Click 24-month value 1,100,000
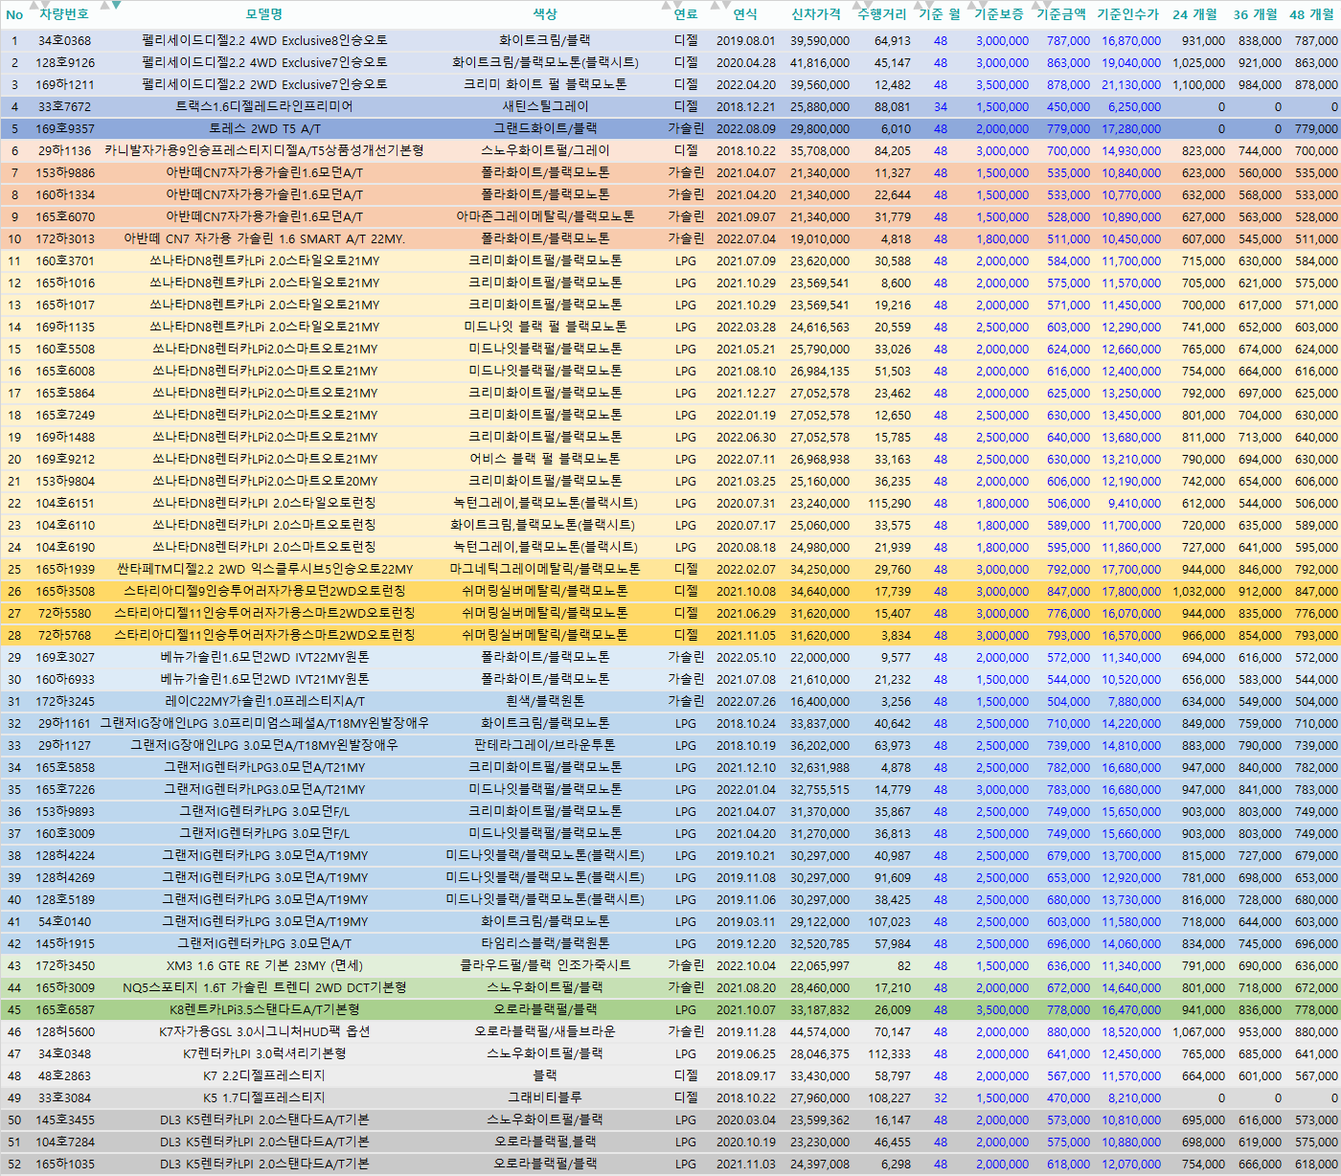1341x1176 pixels. coord(1198,85)
